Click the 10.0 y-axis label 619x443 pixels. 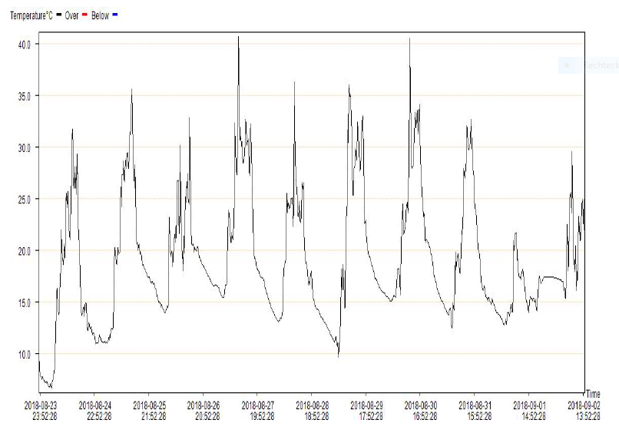click(24, 354)
